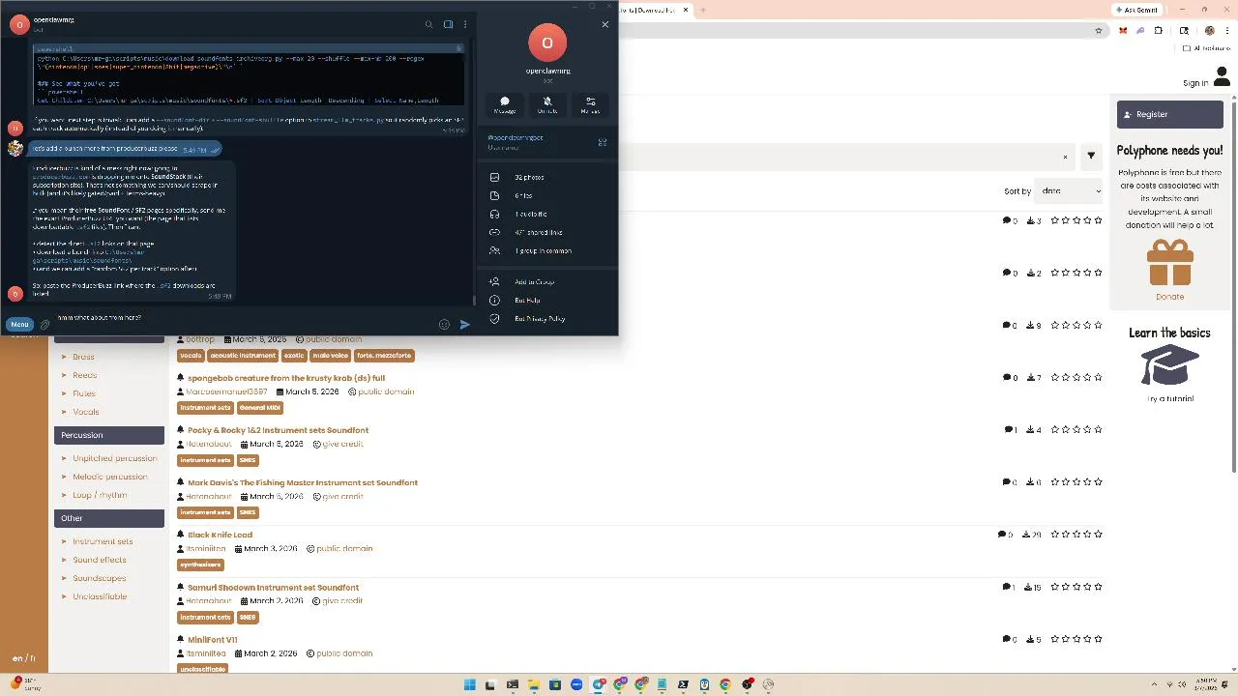Viewport: 1238px width, 696px height.
Task: Open the All Bookmarks folder
Action: coord(1207,48)
